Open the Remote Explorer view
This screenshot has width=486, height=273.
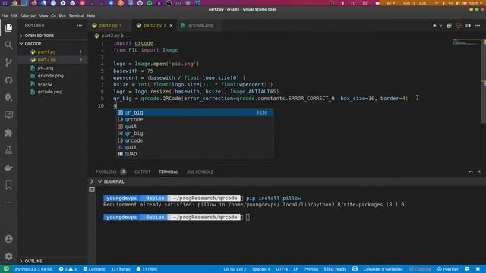[x=8, y=115]
